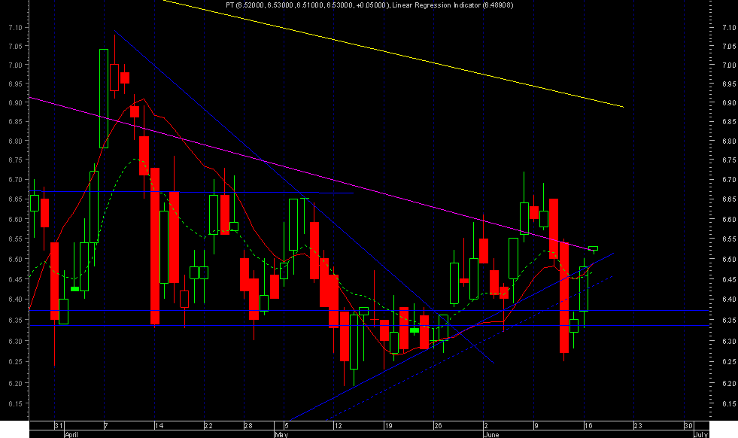
Task: Click the 16 date label on time axis
Action: click(588, 426)
